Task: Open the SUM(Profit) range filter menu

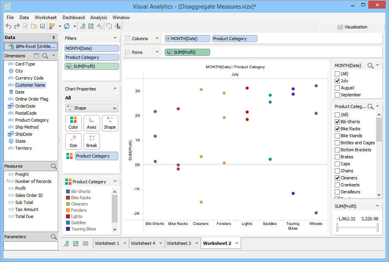Action: click(x=377, y=206)
